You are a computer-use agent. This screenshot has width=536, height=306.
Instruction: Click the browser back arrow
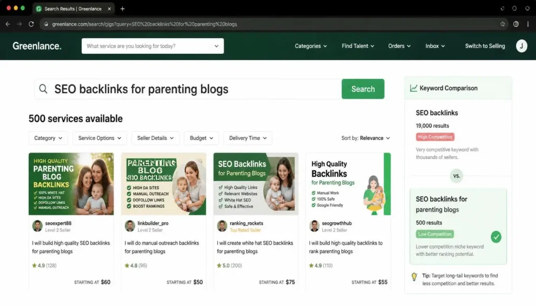8,24
